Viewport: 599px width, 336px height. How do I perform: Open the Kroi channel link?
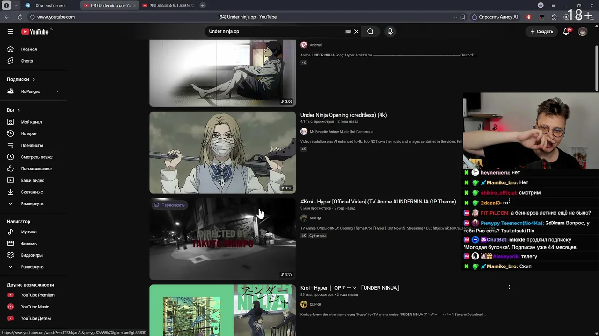tap(313, 218)
